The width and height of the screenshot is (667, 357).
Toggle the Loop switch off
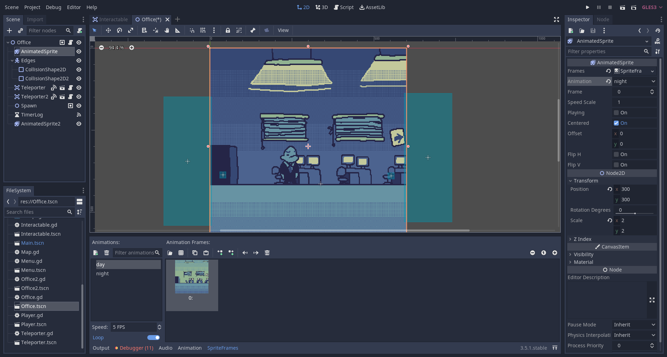[153, 338]
